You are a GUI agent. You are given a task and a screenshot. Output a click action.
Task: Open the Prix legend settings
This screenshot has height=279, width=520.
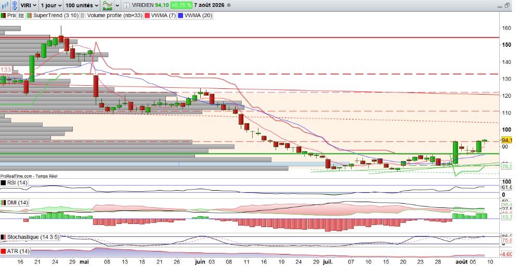pyautogui.click(x=9, y=15)
